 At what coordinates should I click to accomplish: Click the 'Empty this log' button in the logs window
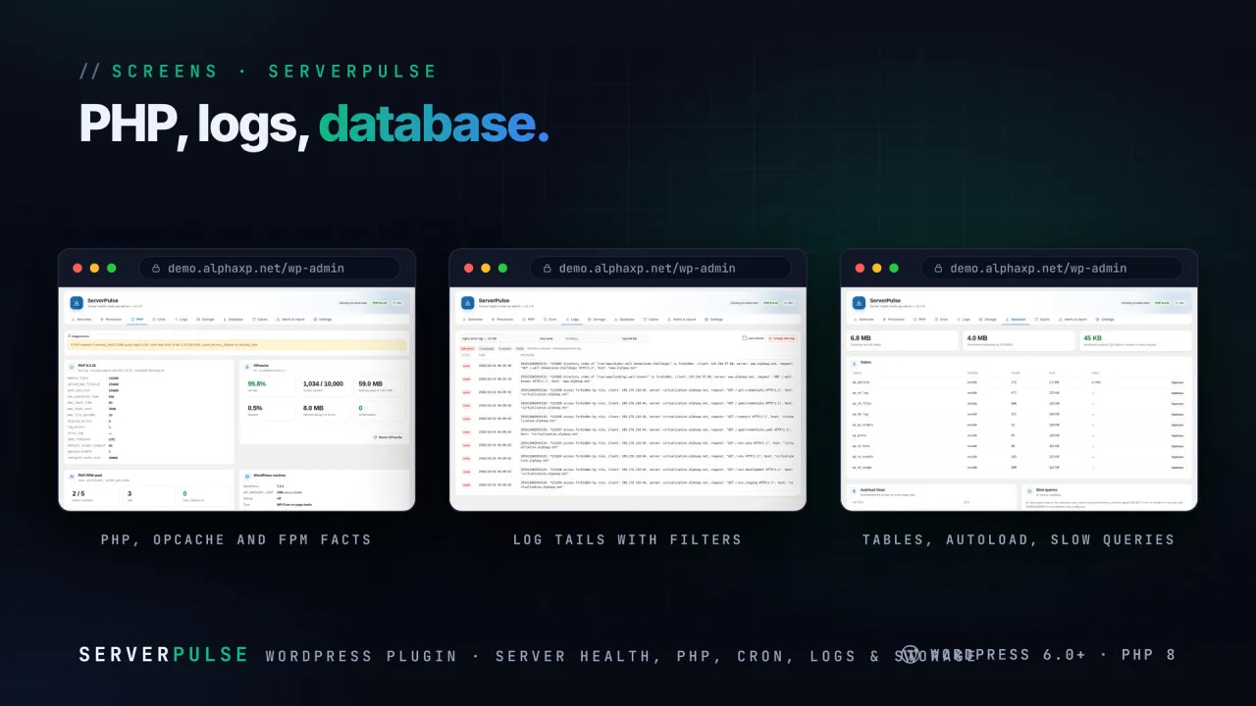783,338
